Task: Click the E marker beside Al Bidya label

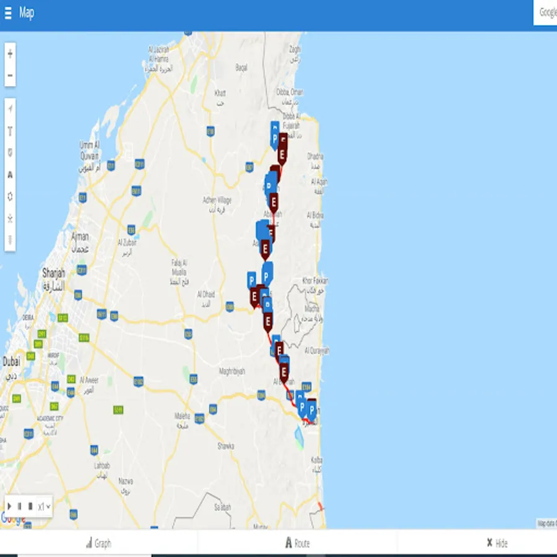Action: pyautogui.click(x=274, y=201)
